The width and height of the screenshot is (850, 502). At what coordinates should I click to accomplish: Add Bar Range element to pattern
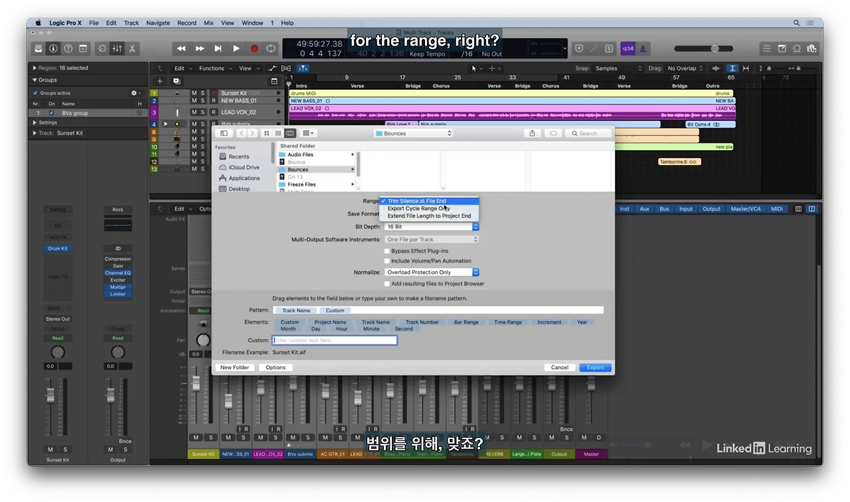[466, 322]
